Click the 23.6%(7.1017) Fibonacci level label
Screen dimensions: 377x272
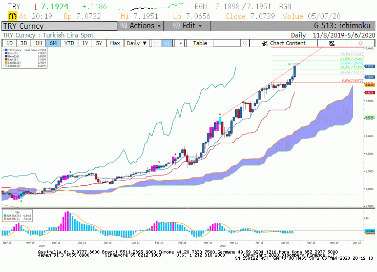(x=351, y=72)
